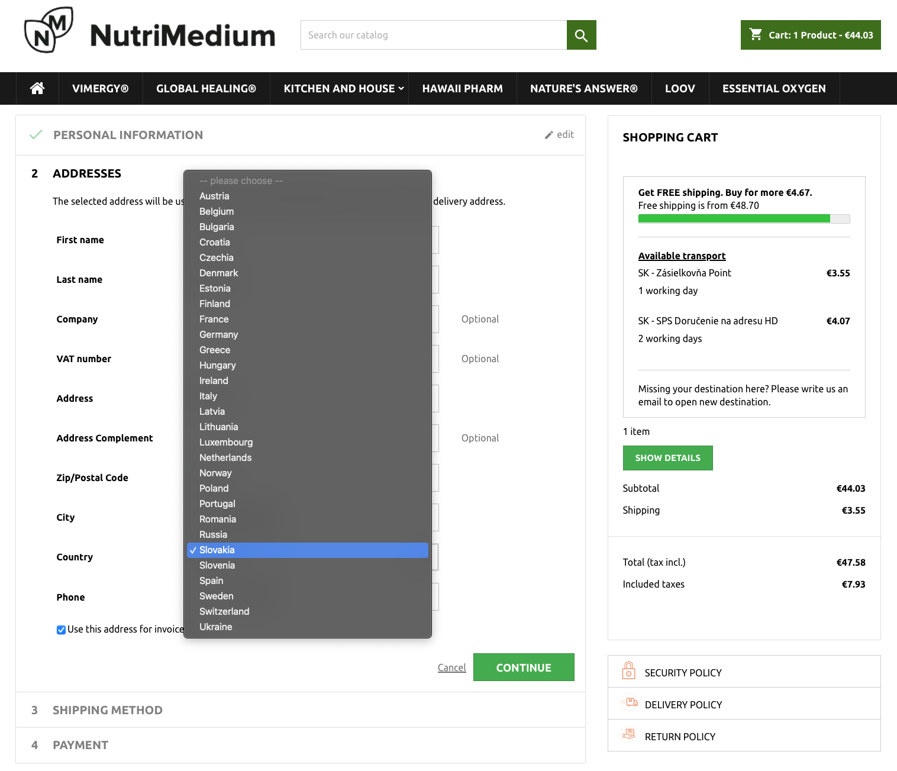Viewport: 897px width, 771px height.
Task: Open the Security Policy lock icon
Action: click(x=628, y=672)
